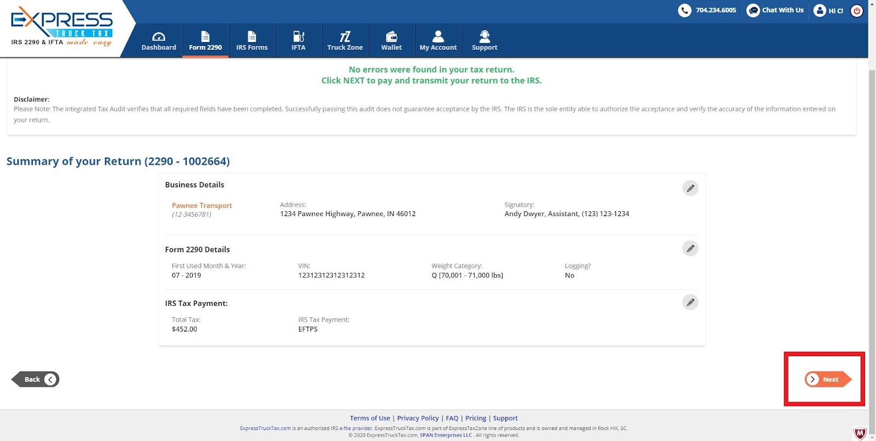The width and height of the screenshot is (876, 441).
Task: Edit IRS Tax Payment pencil icon
Action: pos(690,302)
